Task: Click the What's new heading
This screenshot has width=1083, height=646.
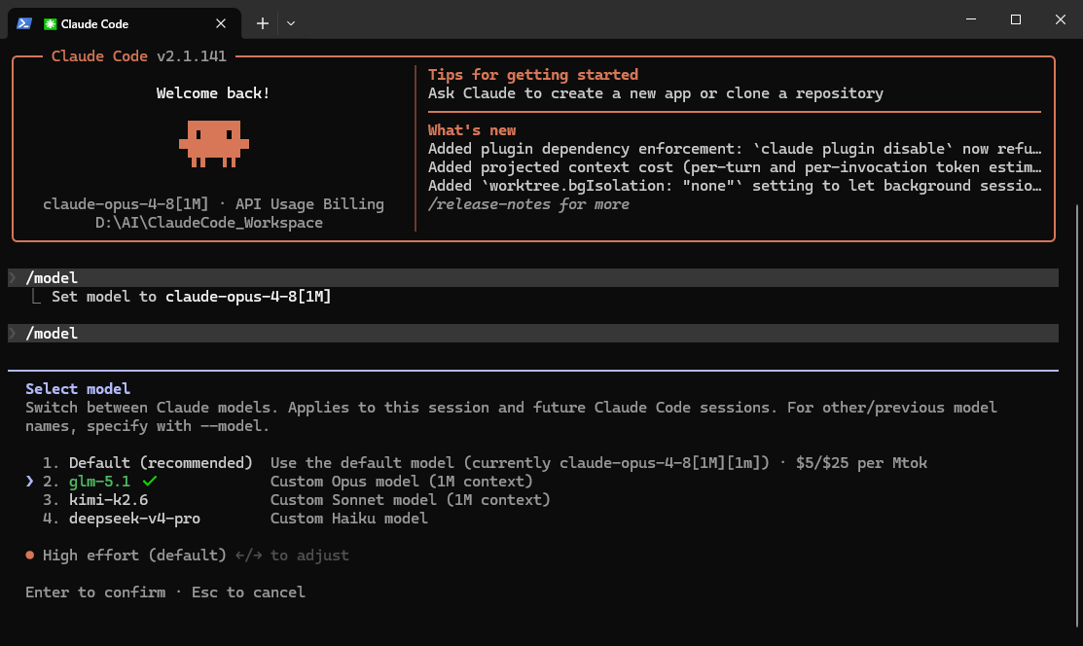Action: pos(472,130)
